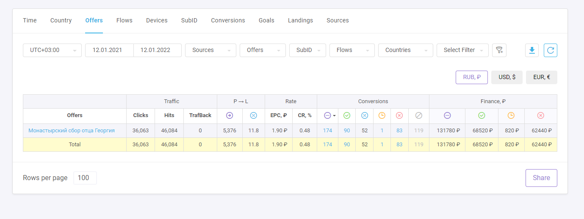Screen dimensions: 584x219
Task: Click the orange pending clock icon under Conversions
Action: [382, 115]
